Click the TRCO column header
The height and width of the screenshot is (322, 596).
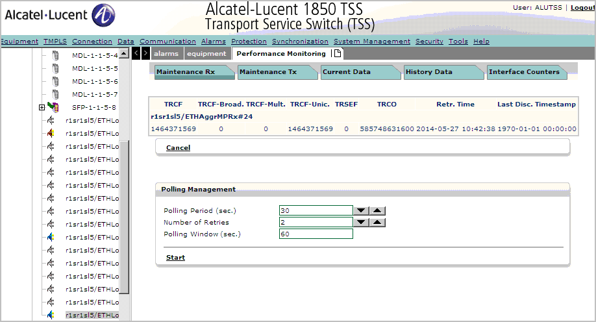386,104
